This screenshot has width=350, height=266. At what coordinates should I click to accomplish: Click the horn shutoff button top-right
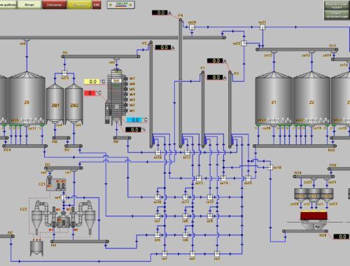[337, 6]
